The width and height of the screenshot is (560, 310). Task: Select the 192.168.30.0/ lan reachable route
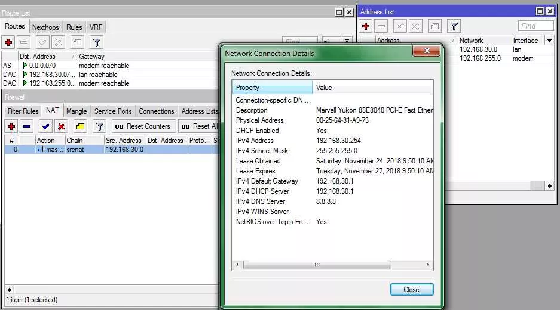[x=110, y=75]
